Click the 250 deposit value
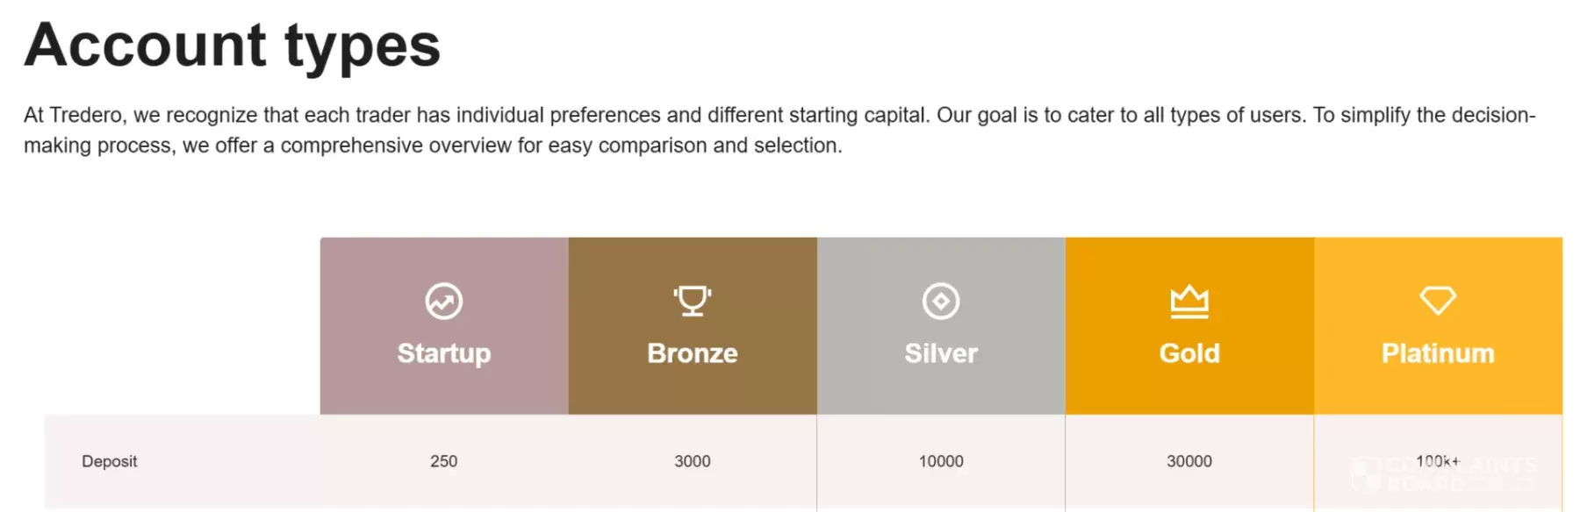 pyautogui.click(x=443, y=461)
